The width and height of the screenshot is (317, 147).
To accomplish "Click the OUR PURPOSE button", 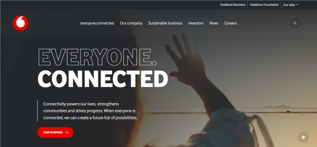I will coord(55,132).
